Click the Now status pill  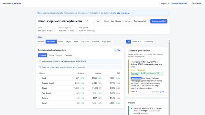point(98,21)
